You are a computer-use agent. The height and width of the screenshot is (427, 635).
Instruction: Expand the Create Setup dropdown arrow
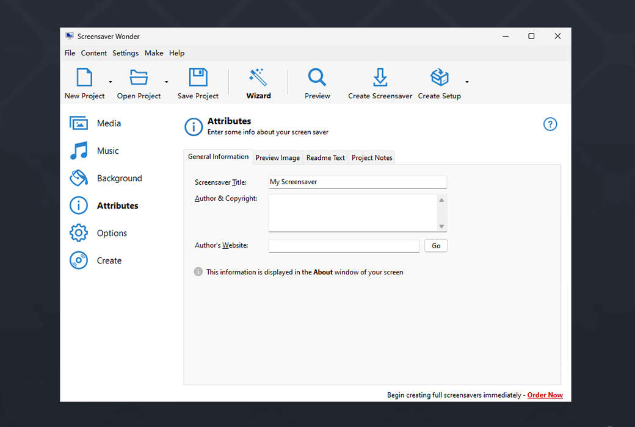click(467, 82)
